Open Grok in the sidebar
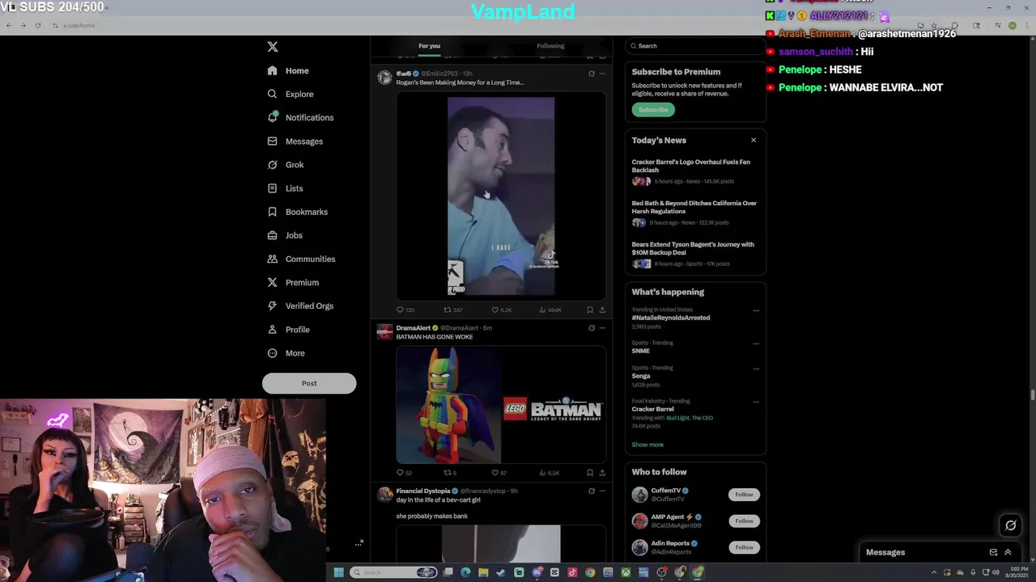 [x=286, y=164]
